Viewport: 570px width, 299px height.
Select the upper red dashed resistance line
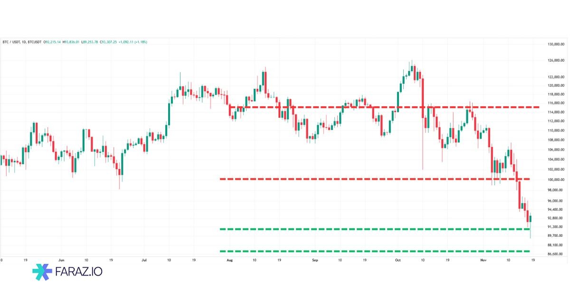(380, 107)
